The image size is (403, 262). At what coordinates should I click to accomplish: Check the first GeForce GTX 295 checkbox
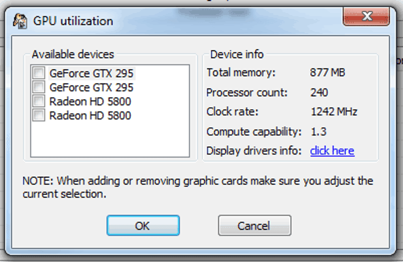[x=39, y=73]
